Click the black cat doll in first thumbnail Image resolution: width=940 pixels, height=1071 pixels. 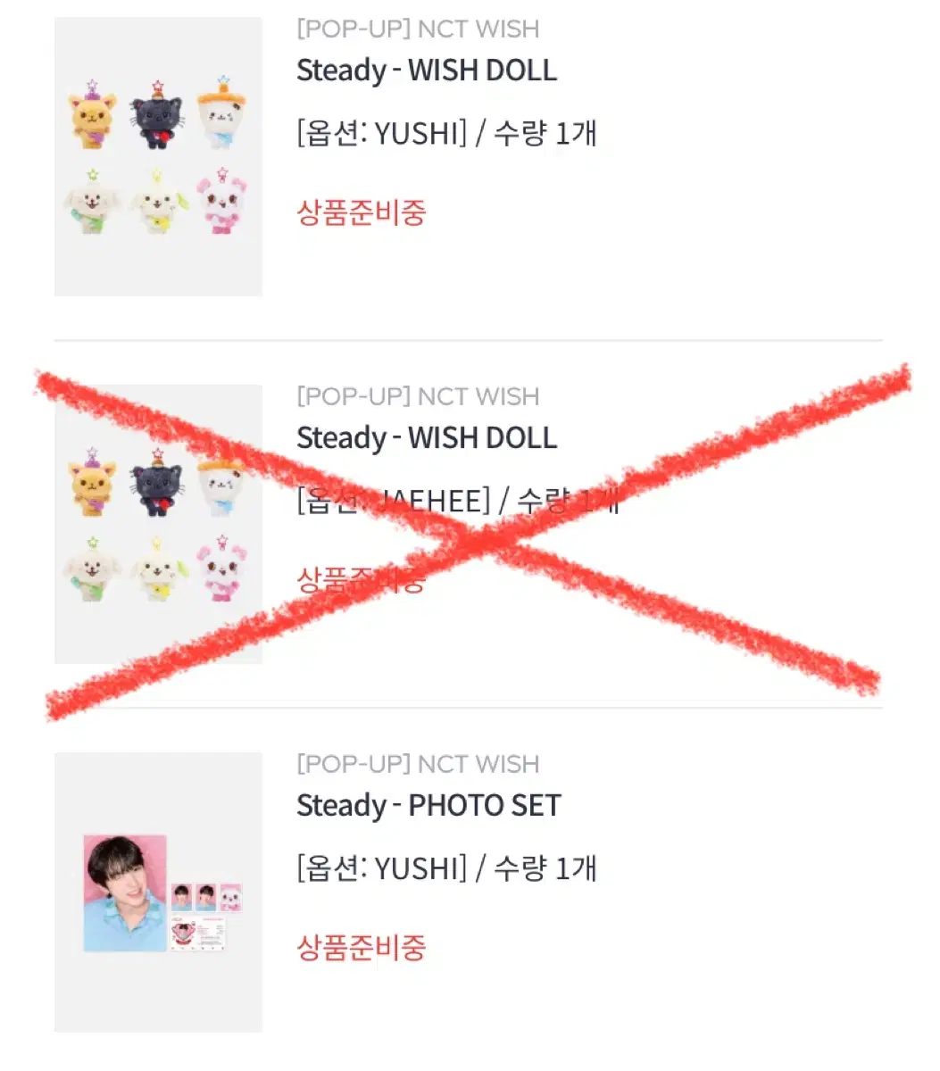coord(157,116)
